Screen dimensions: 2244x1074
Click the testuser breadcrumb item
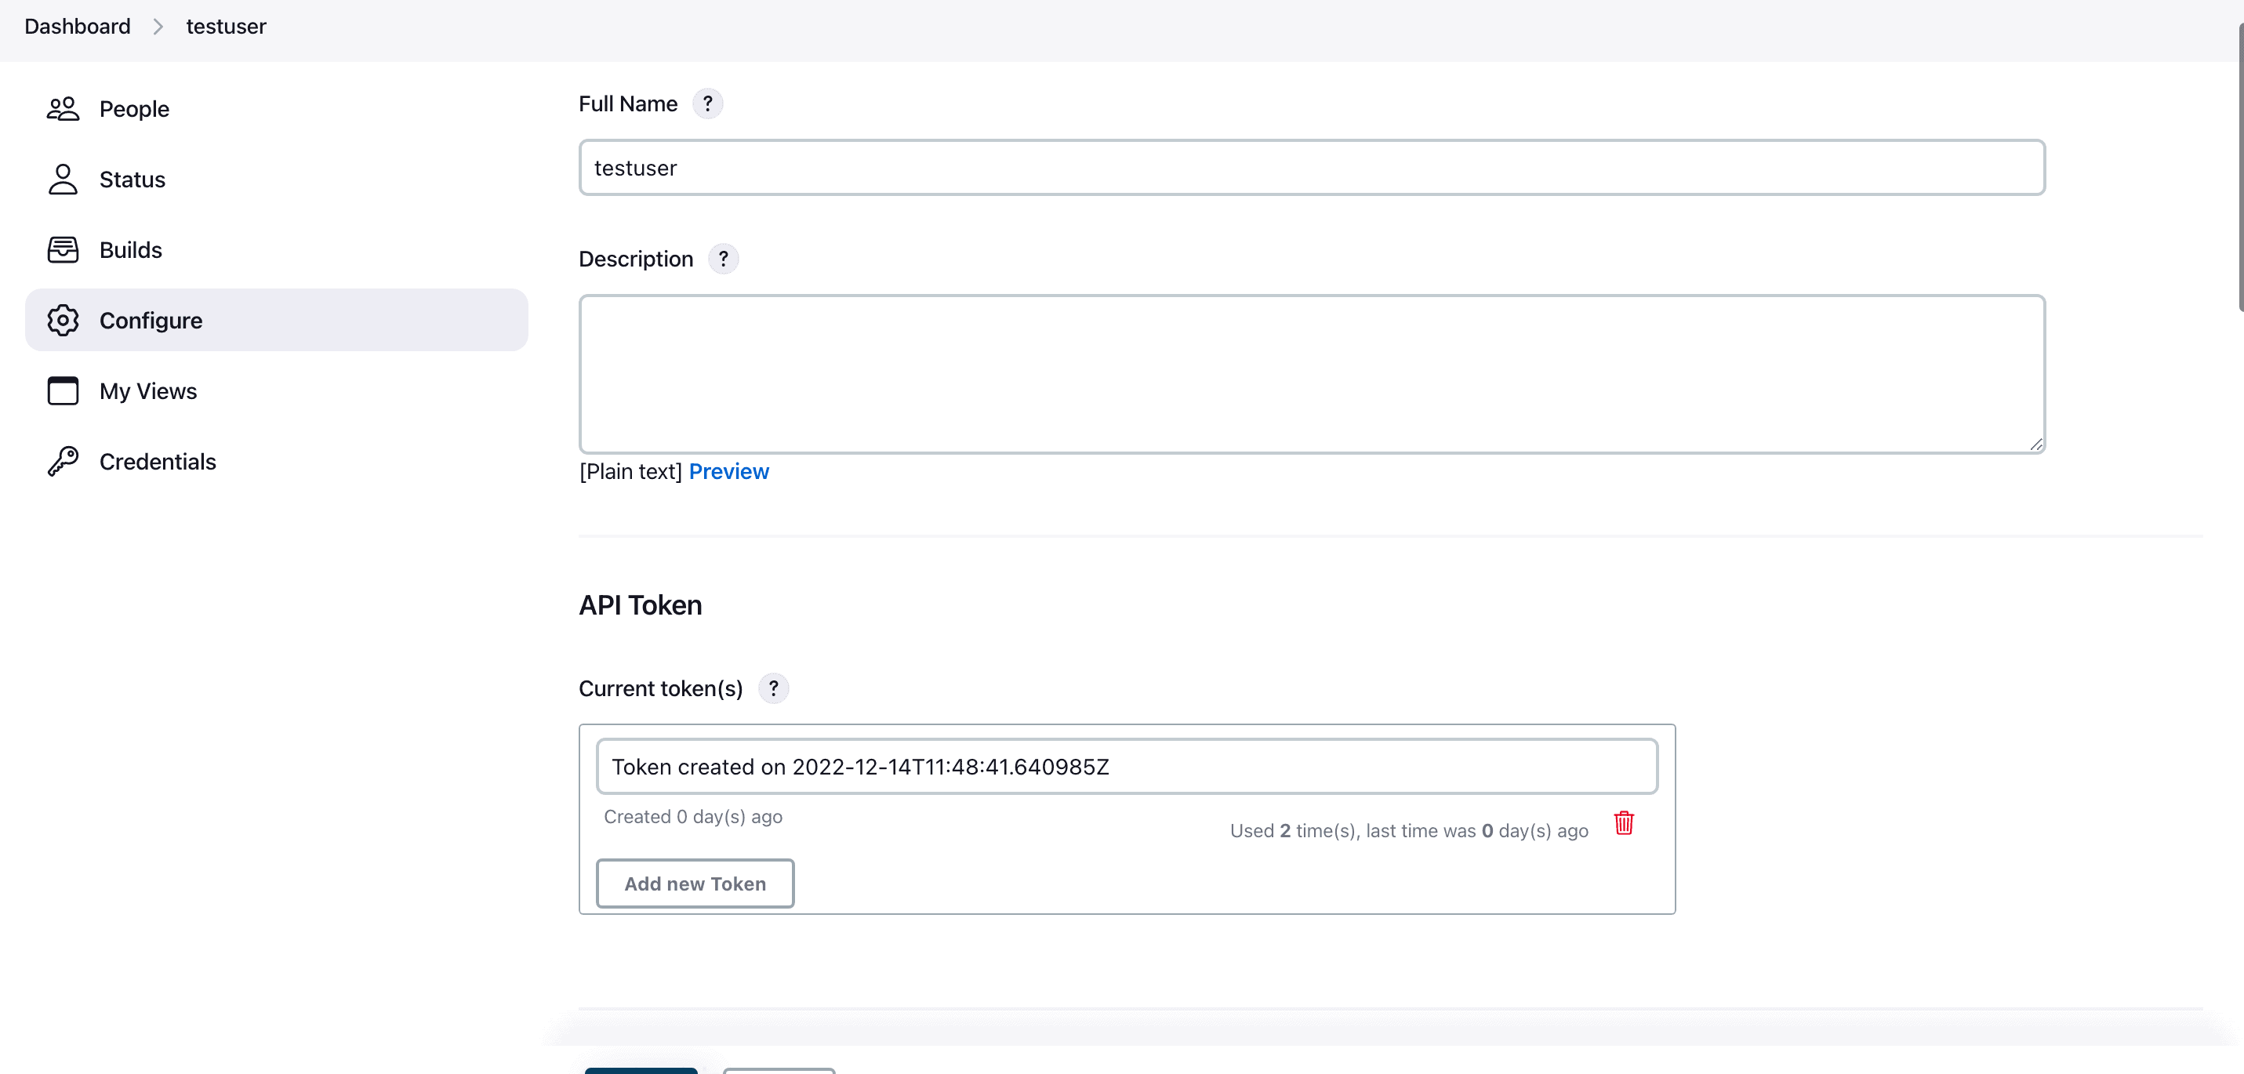pos(226,26)
